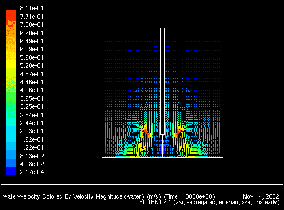Image resolution: width=284 pixels, height=210 pixels.
Task: Click the 5.68e-01 legend label
Action: [x=32, y=57]
